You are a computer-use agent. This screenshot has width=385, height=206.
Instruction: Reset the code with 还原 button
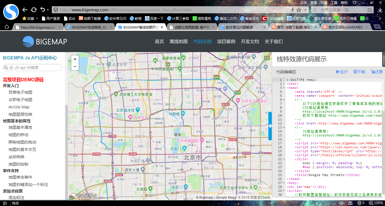(377, 72)
